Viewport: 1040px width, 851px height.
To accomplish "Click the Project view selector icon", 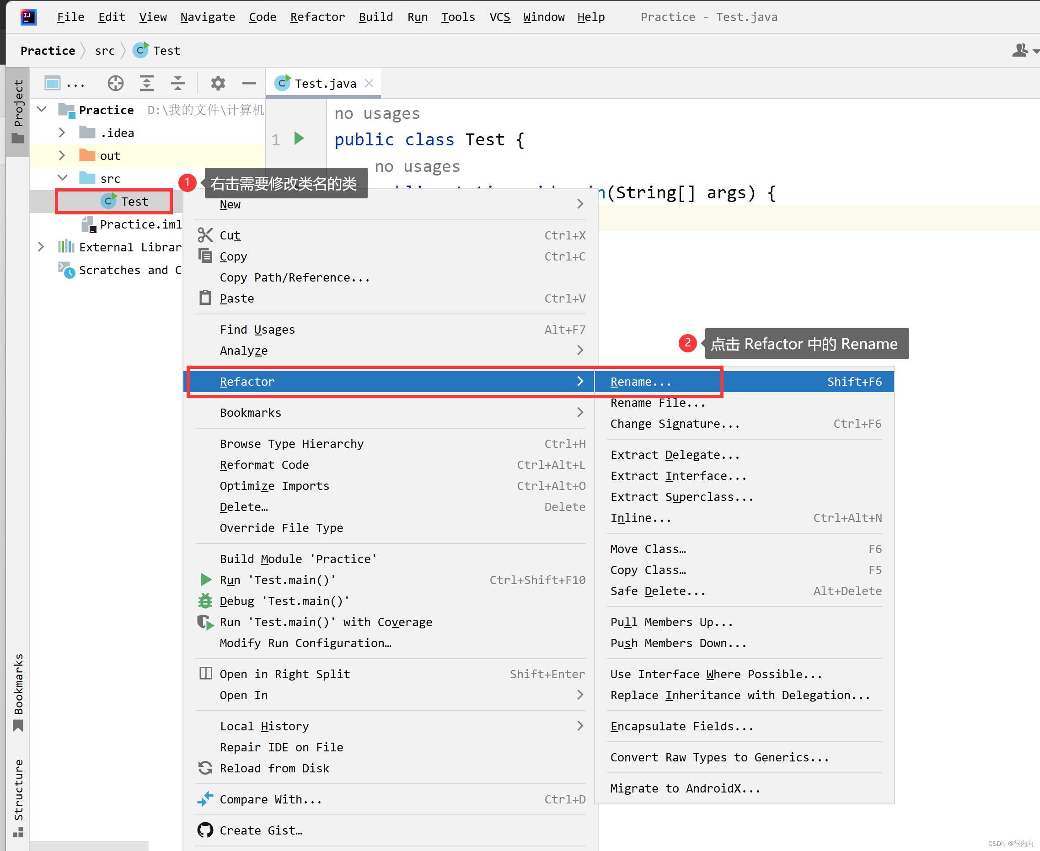I will (x=53, y=83).
